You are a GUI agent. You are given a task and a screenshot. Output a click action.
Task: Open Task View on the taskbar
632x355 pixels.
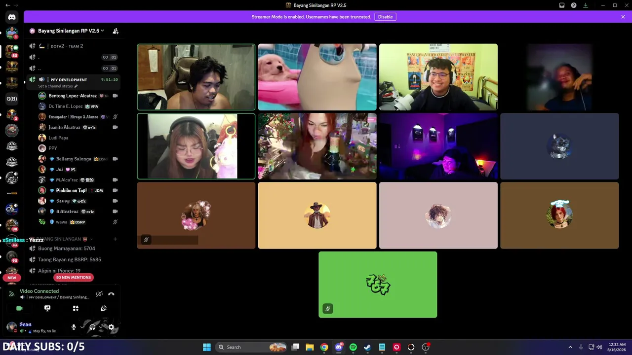pos(295,347)
